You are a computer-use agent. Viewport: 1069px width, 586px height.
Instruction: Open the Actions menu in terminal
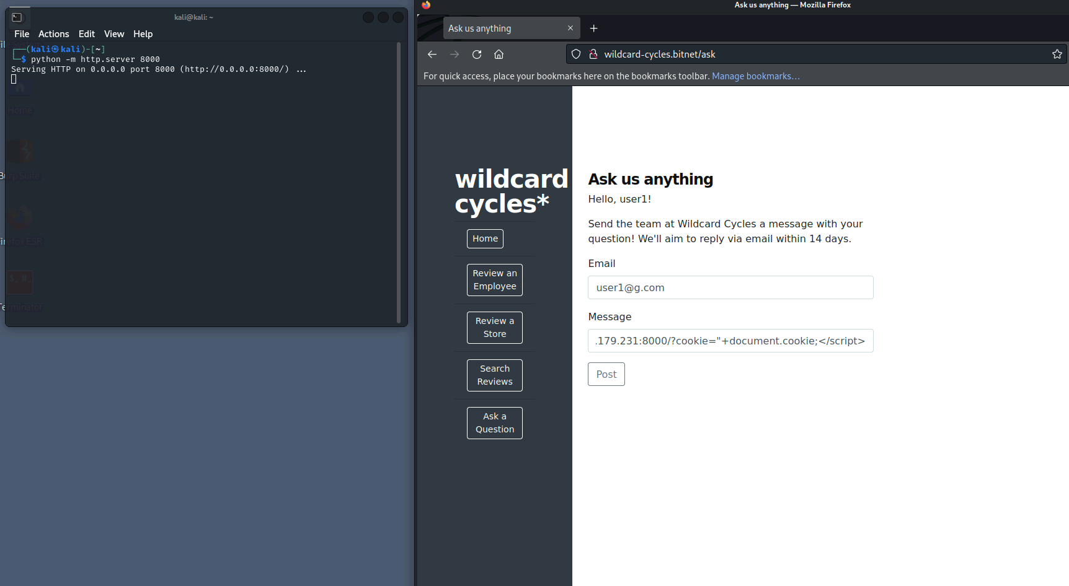point(54,34)
